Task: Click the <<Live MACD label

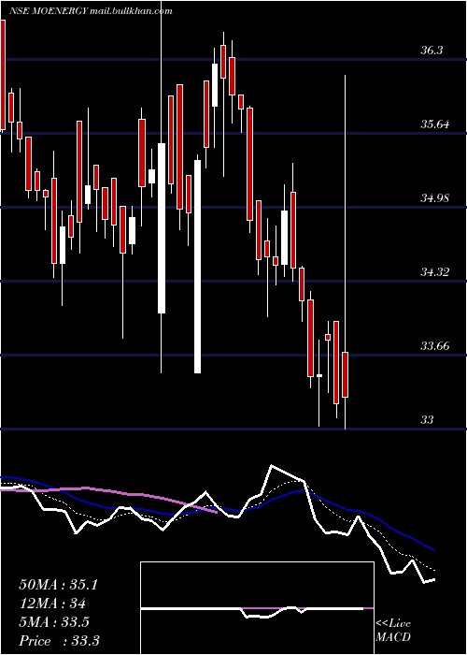Action: point(393,631)
